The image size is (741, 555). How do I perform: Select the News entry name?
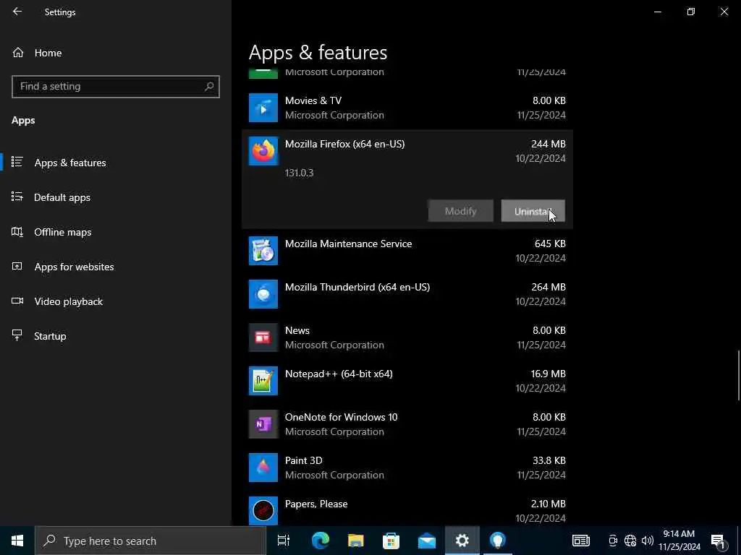click(x=297, y=330)
